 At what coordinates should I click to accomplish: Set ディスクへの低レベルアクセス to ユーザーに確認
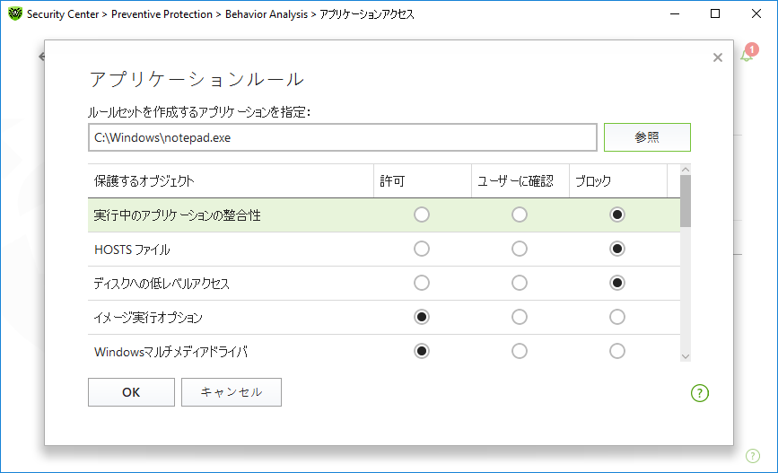point(520,283)
